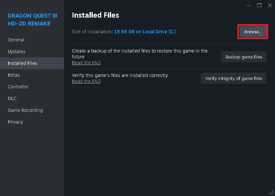The width and height of the screenshot is (275, 196).
Task: Minimize the properties window
Action: [x=249, y=5]
